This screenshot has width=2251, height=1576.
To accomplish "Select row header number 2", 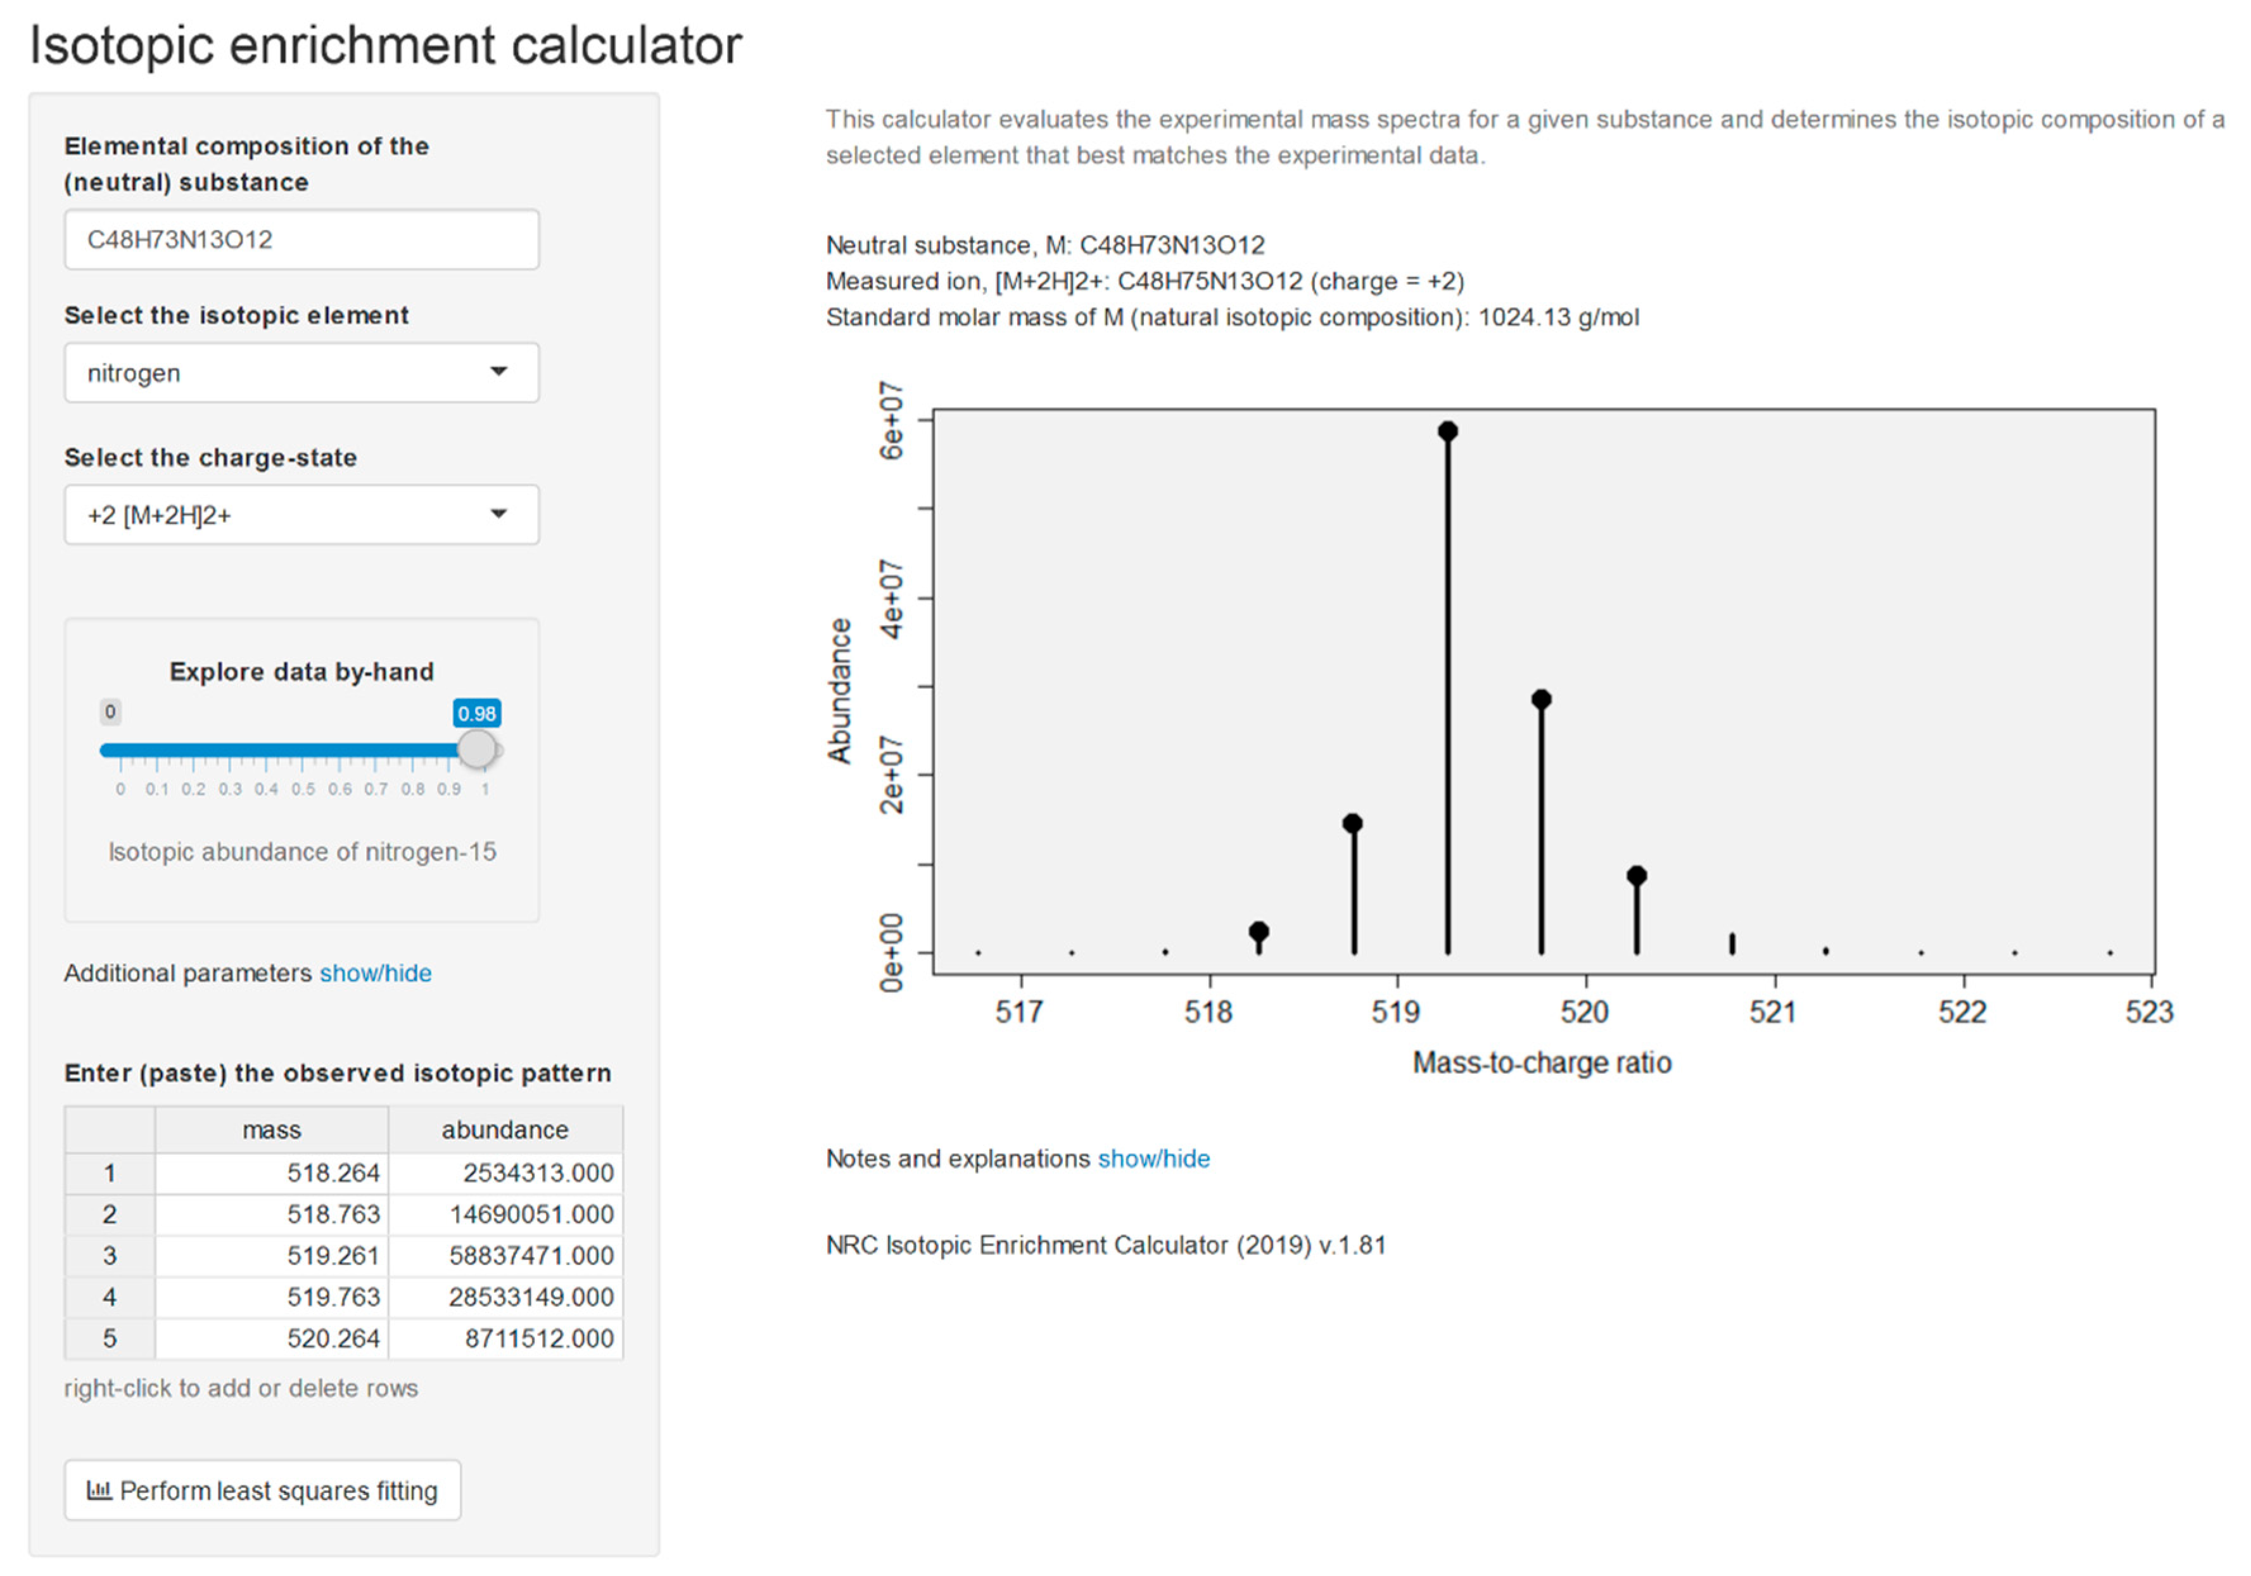I will (110, 1214).
